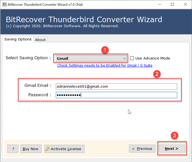192x162 pixels.
Task: Click the Next > button
Action: click(172, 148)
